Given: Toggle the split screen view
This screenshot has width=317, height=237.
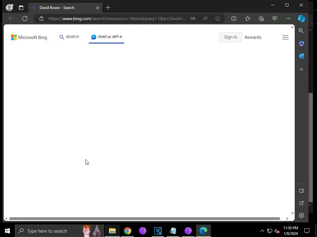Looking at the screenshot, I should click(234, 19).
